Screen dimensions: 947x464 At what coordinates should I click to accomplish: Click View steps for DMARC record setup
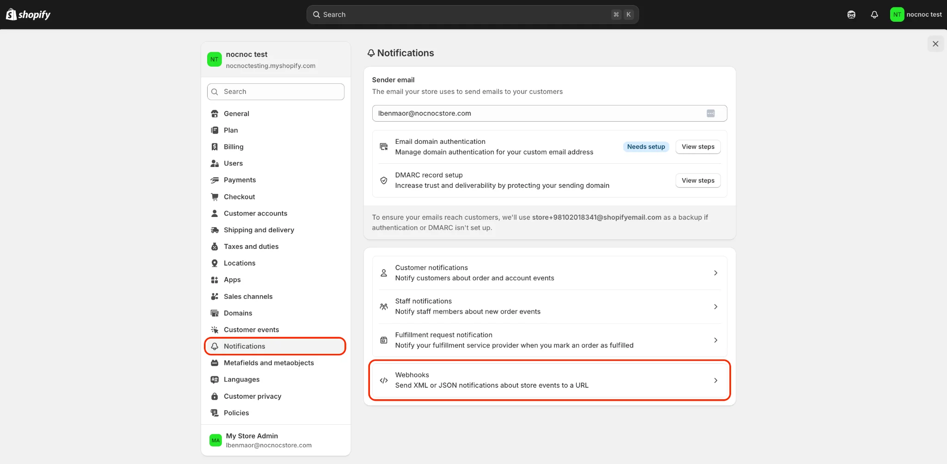click(698, 180)
